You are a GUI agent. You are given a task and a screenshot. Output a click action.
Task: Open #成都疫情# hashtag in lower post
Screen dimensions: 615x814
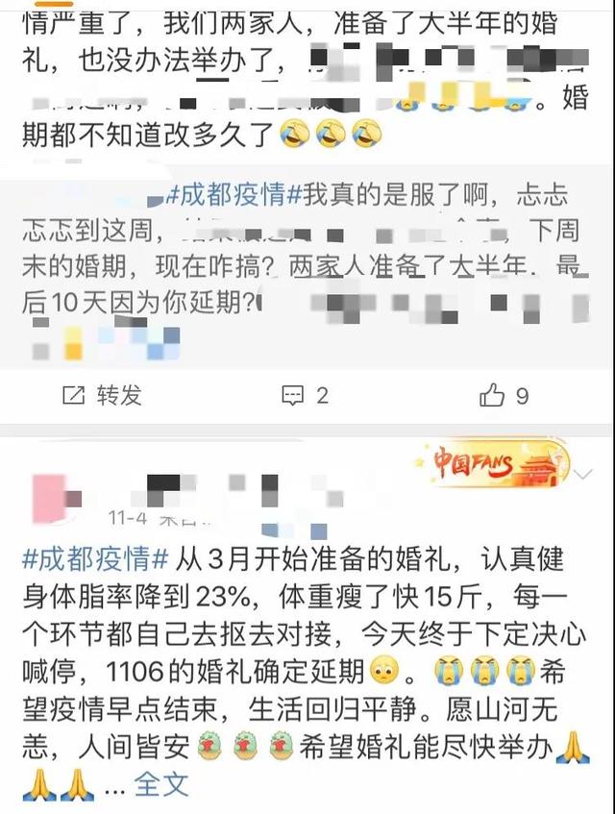click(95, 559)
